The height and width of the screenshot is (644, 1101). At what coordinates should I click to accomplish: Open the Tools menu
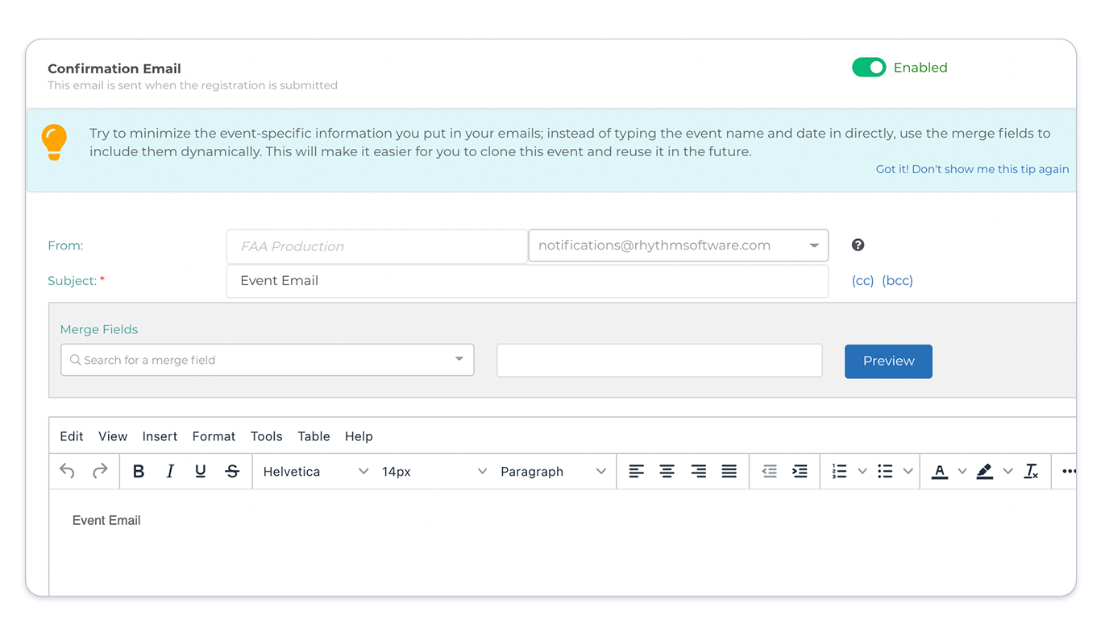pyautogui.click(x=266, y=436)
